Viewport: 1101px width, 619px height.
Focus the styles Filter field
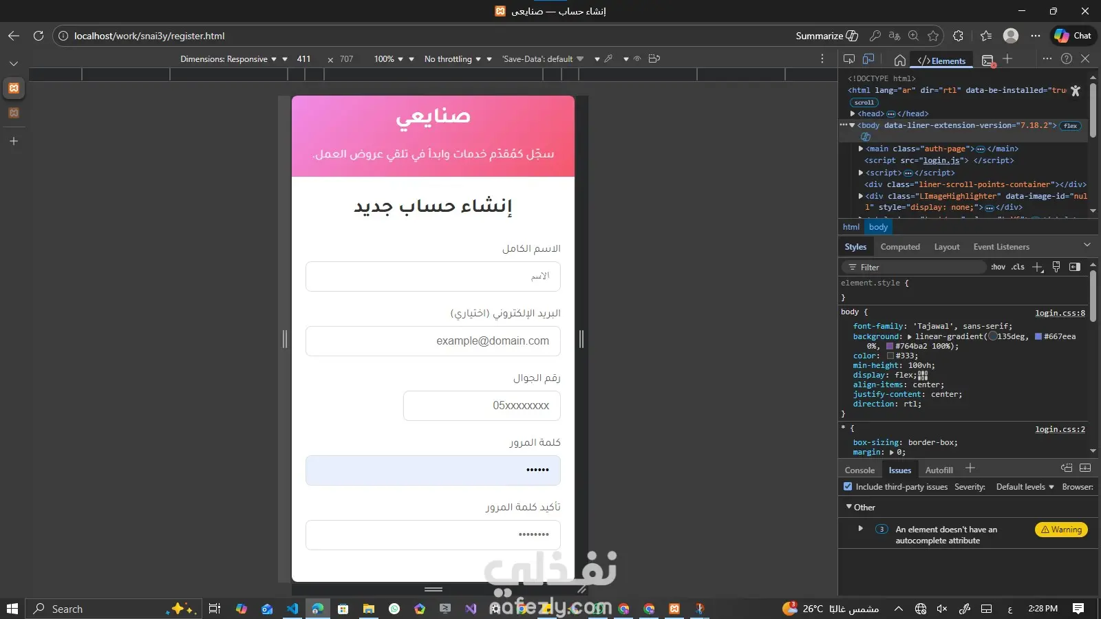[x=915, y=267]
